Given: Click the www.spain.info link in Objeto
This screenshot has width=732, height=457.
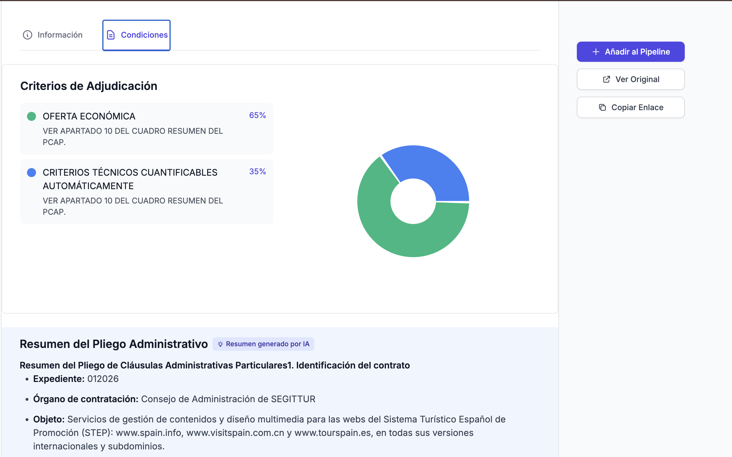Looking at the screenshot, I should point(149,433).
